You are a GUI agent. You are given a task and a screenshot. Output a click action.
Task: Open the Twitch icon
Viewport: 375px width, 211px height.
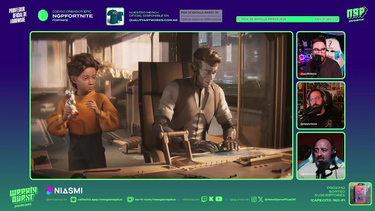pyautogui.click(x=204, y=200)
